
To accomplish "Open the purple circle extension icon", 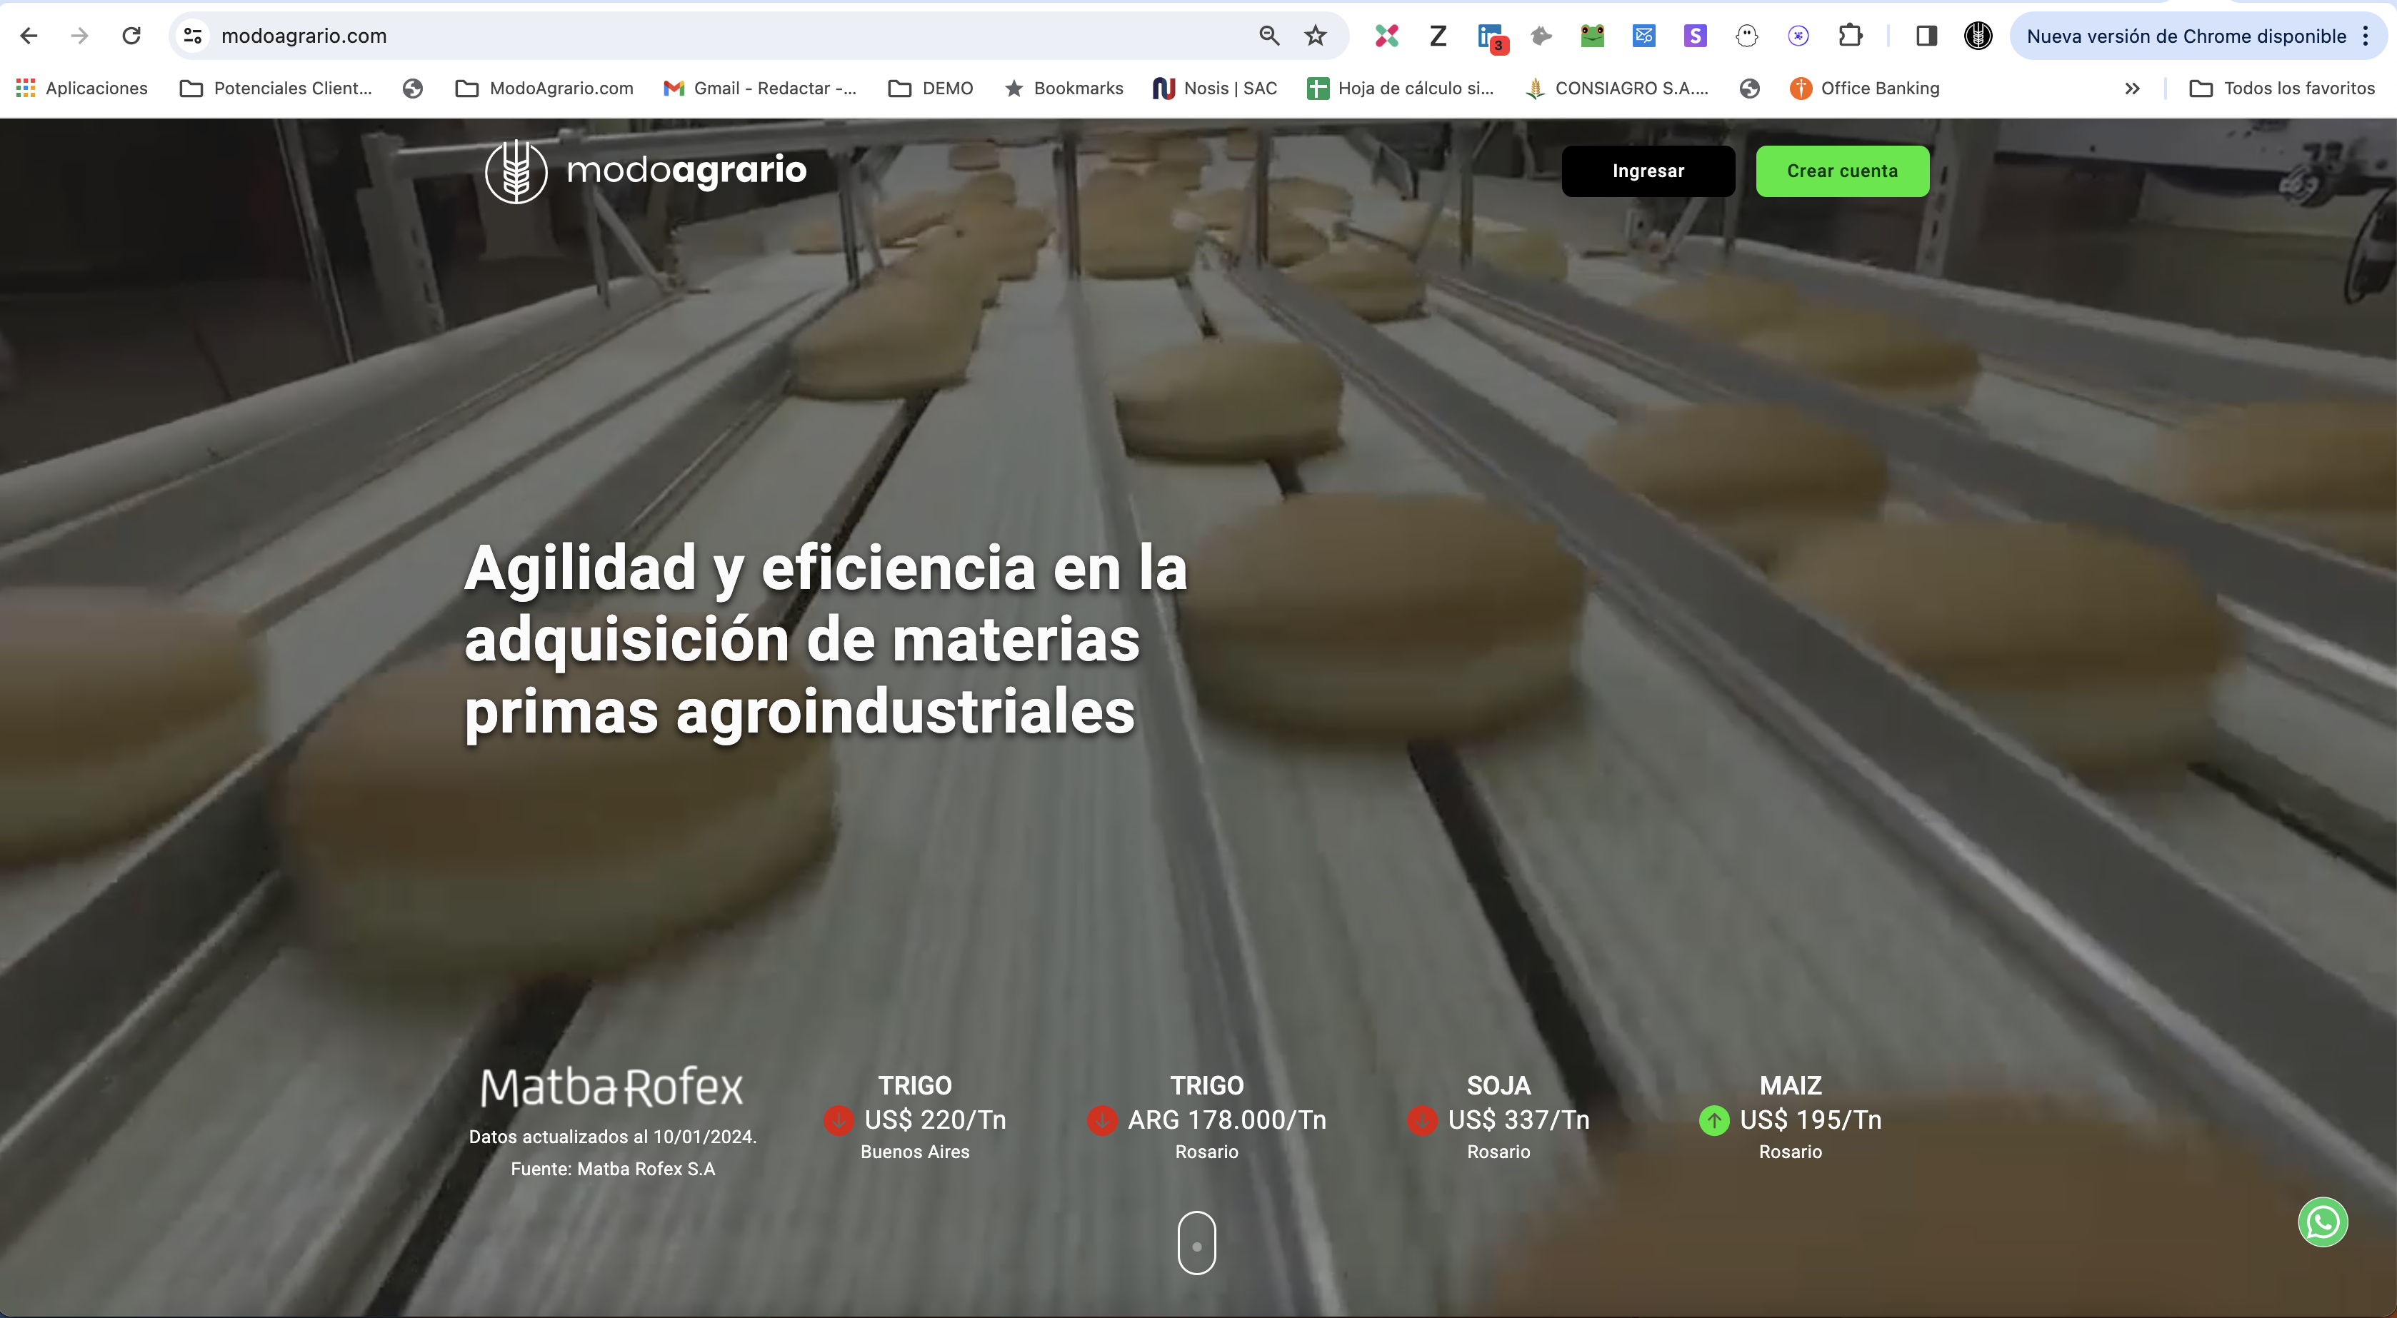I will (x=1798, y=36).
